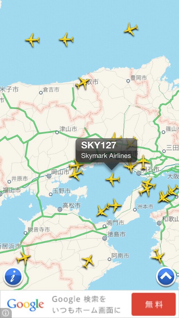Open the blue info button
The width and height of the screenshot is (179, 318).
coord(13,278)
